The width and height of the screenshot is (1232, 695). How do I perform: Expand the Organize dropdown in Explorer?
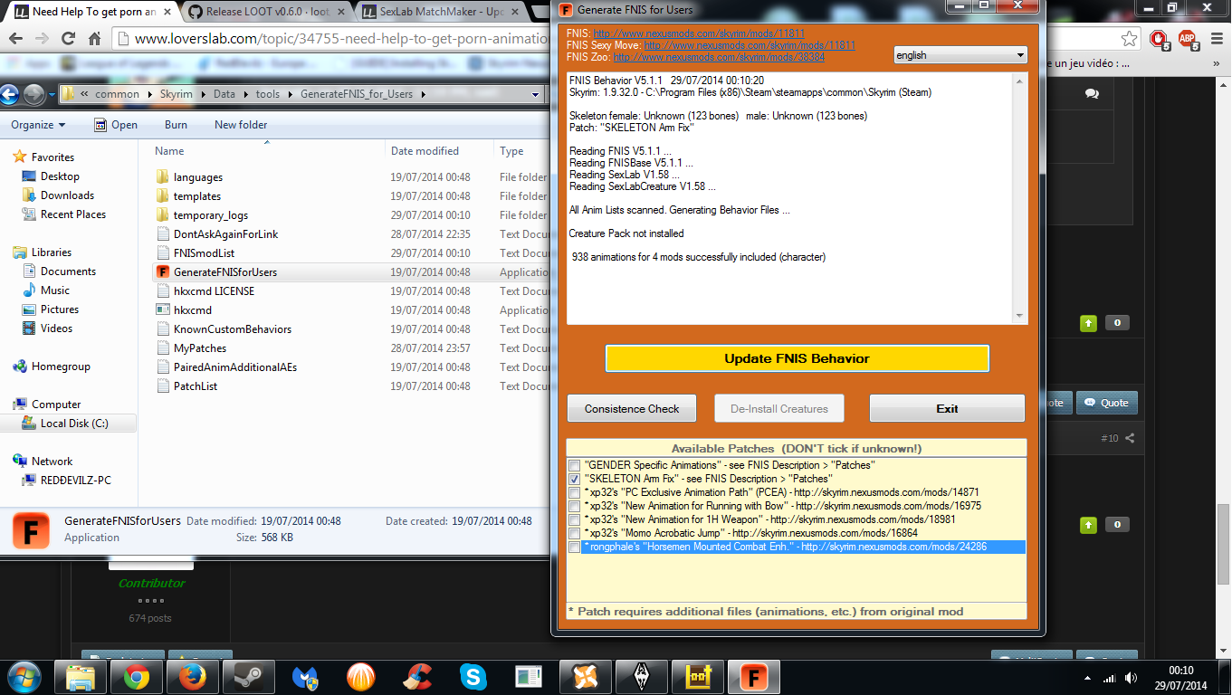pos(38,125)
